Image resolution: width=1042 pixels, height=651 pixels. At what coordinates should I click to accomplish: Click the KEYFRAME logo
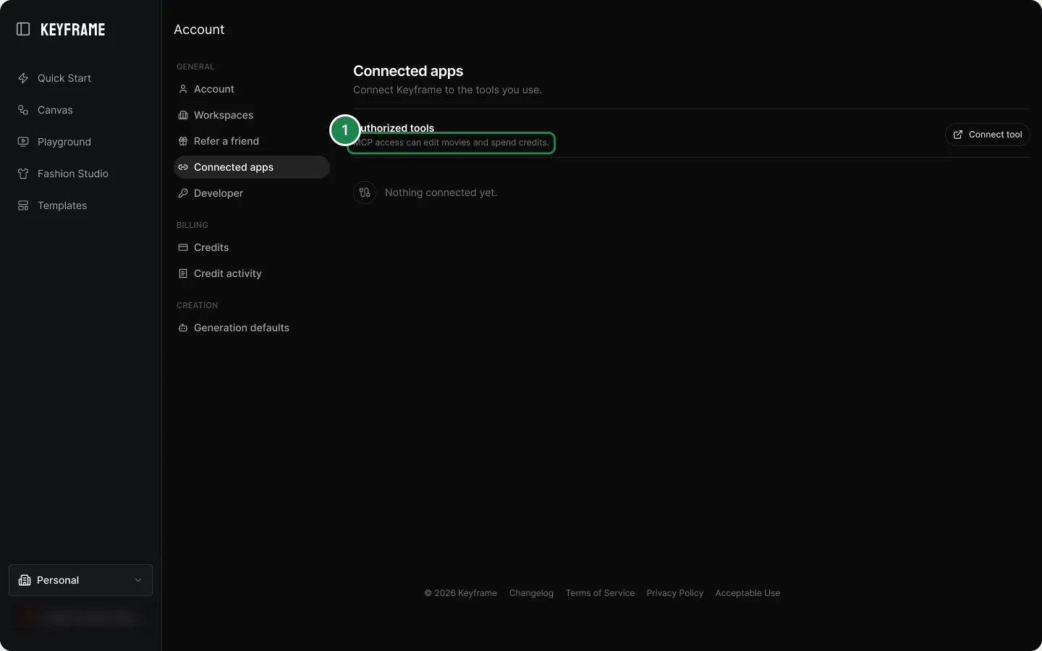(73, 30)
